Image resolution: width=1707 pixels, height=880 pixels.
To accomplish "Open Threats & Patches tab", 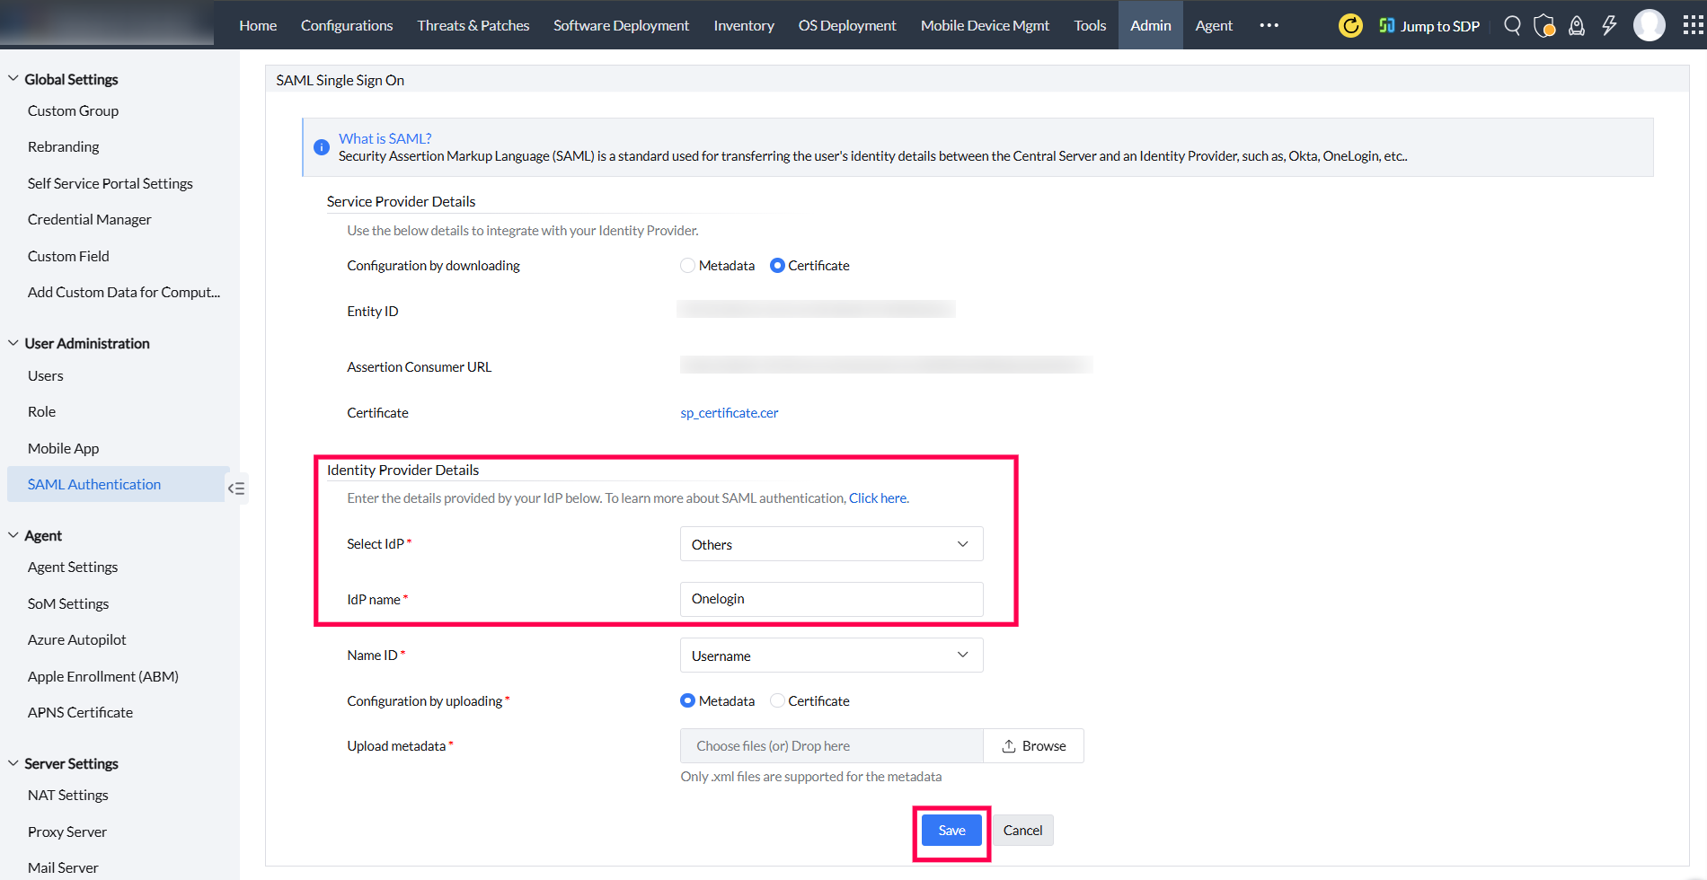I will pyautogui.click(x=473, y=25).
